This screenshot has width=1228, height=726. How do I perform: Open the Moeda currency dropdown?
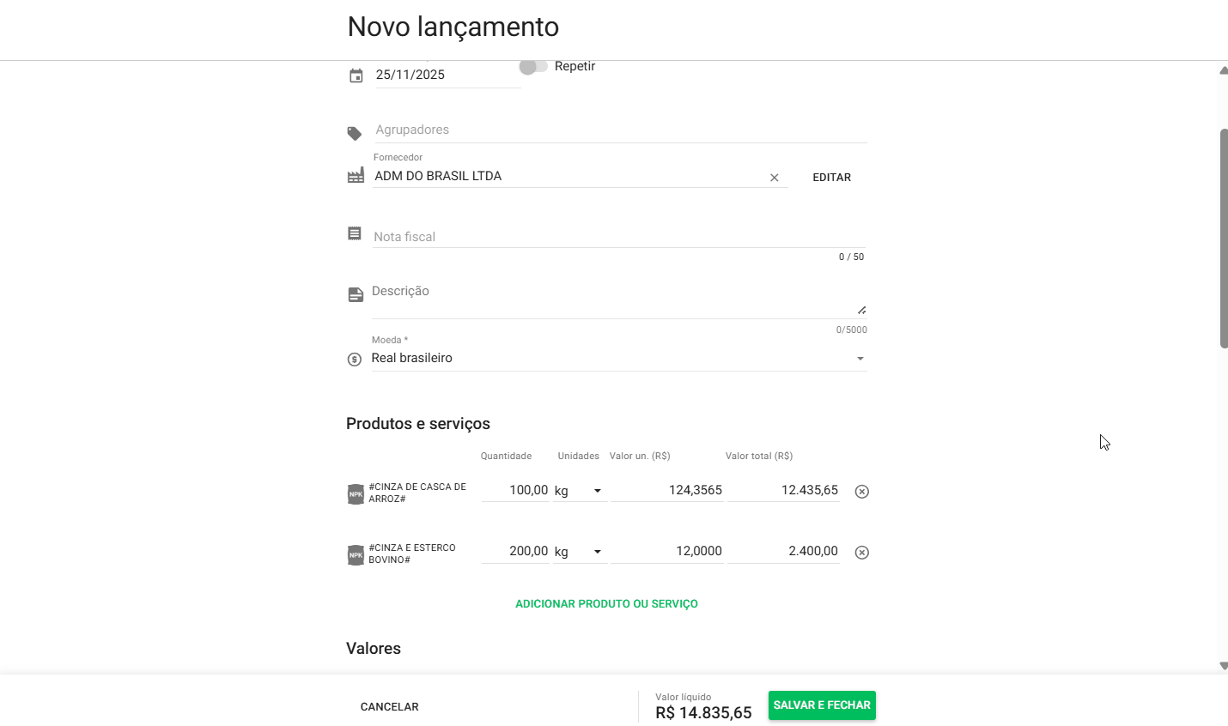click(860, 359)
